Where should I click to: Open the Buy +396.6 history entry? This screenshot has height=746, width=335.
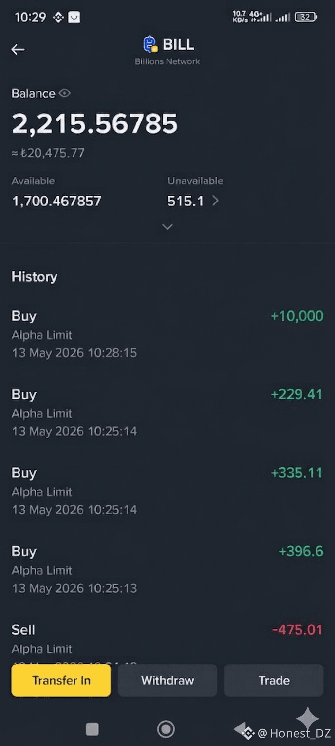tap(167, 570)
